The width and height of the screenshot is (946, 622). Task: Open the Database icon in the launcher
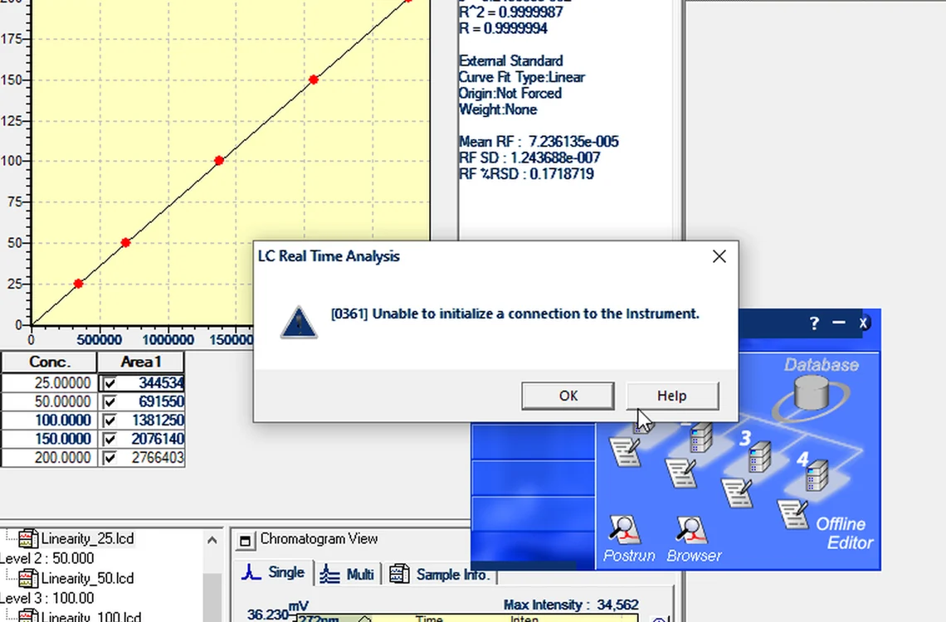812,393
